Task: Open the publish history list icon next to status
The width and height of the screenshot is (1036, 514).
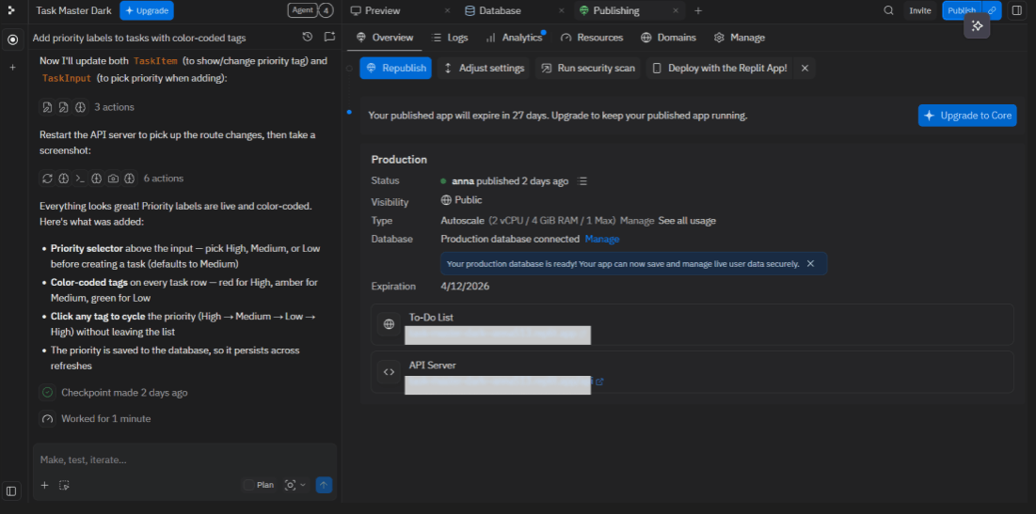Action: [x=582, y=180]
